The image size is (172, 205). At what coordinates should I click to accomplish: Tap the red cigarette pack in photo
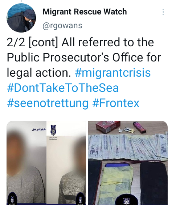tap(108, 127)
